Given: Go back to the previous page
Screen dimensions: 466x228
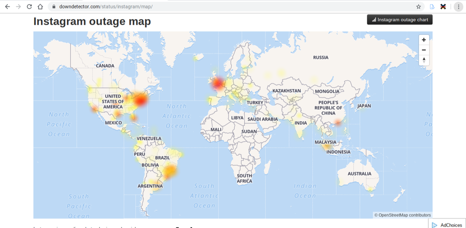Looking at the screenshot, I should 7,7.
